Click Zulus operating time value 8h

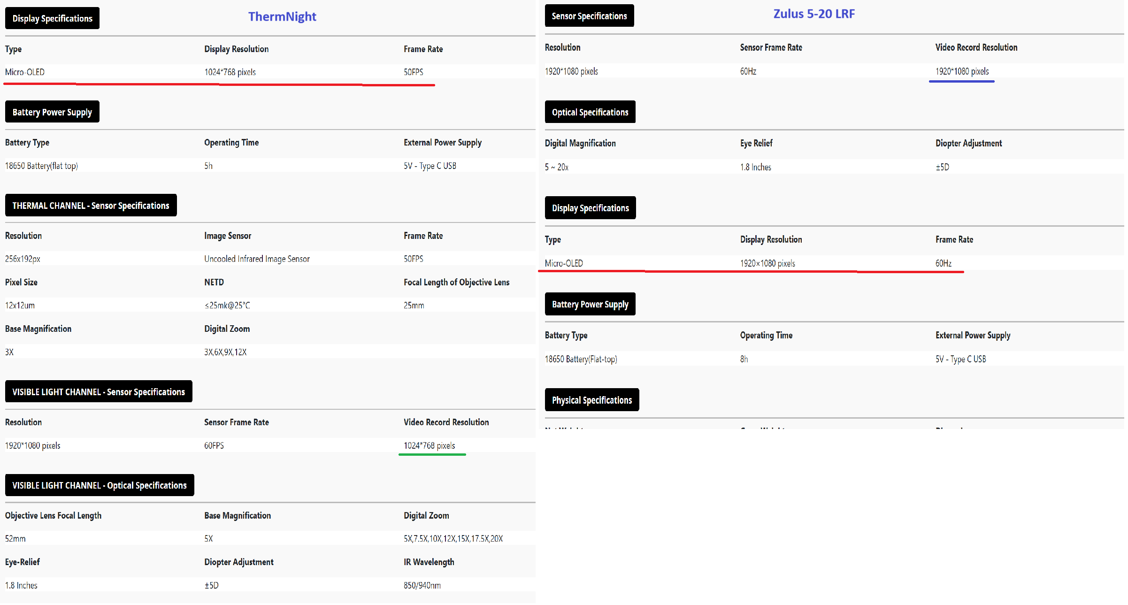click(744, 359)
